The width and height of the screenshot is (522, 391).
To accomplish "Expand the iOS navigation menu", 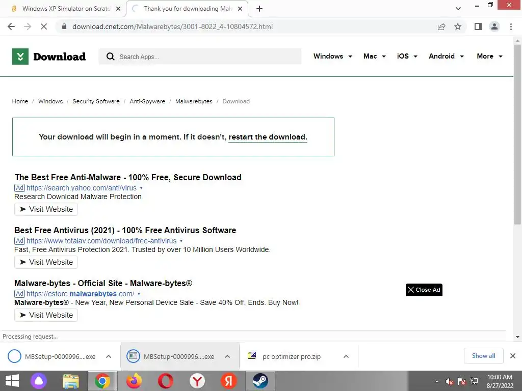I will [x=407, y=56].
